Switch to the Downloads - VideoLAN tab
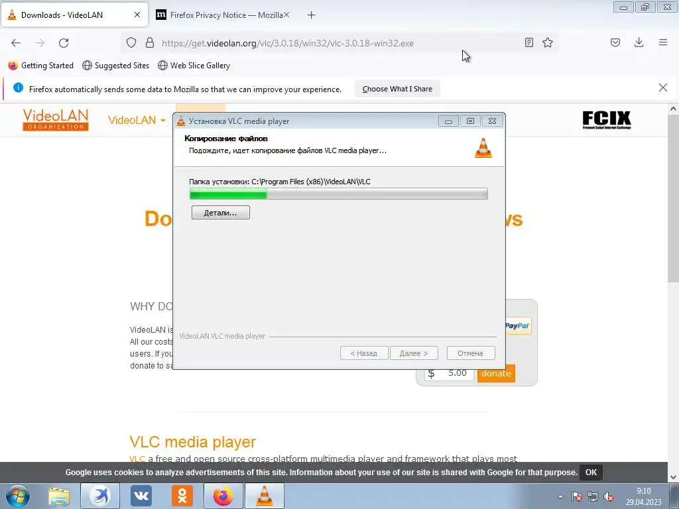This screenshot has width=679, height=509. 74,15
